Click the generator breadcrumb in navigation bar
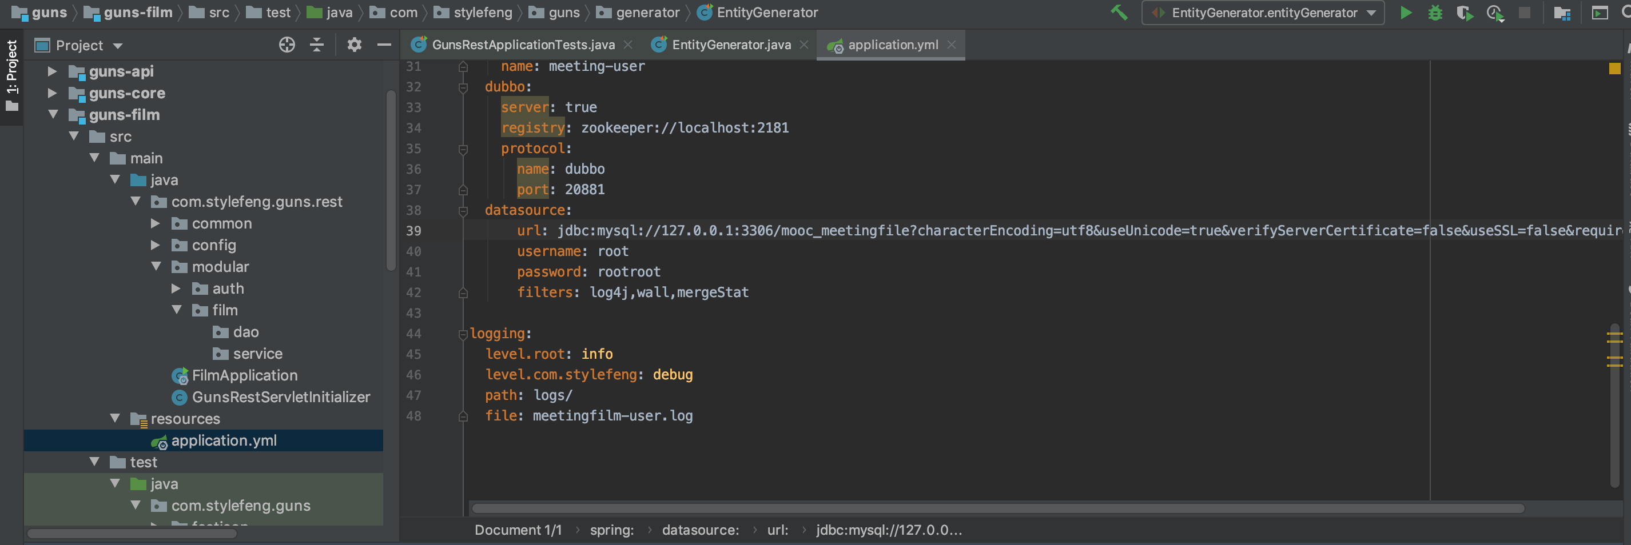Viewport: 1631px width, 545px height. (x=638, y=13)
